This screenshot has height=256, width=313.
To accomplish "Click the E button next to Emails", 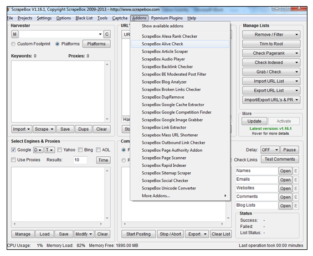I will point(296,180).
